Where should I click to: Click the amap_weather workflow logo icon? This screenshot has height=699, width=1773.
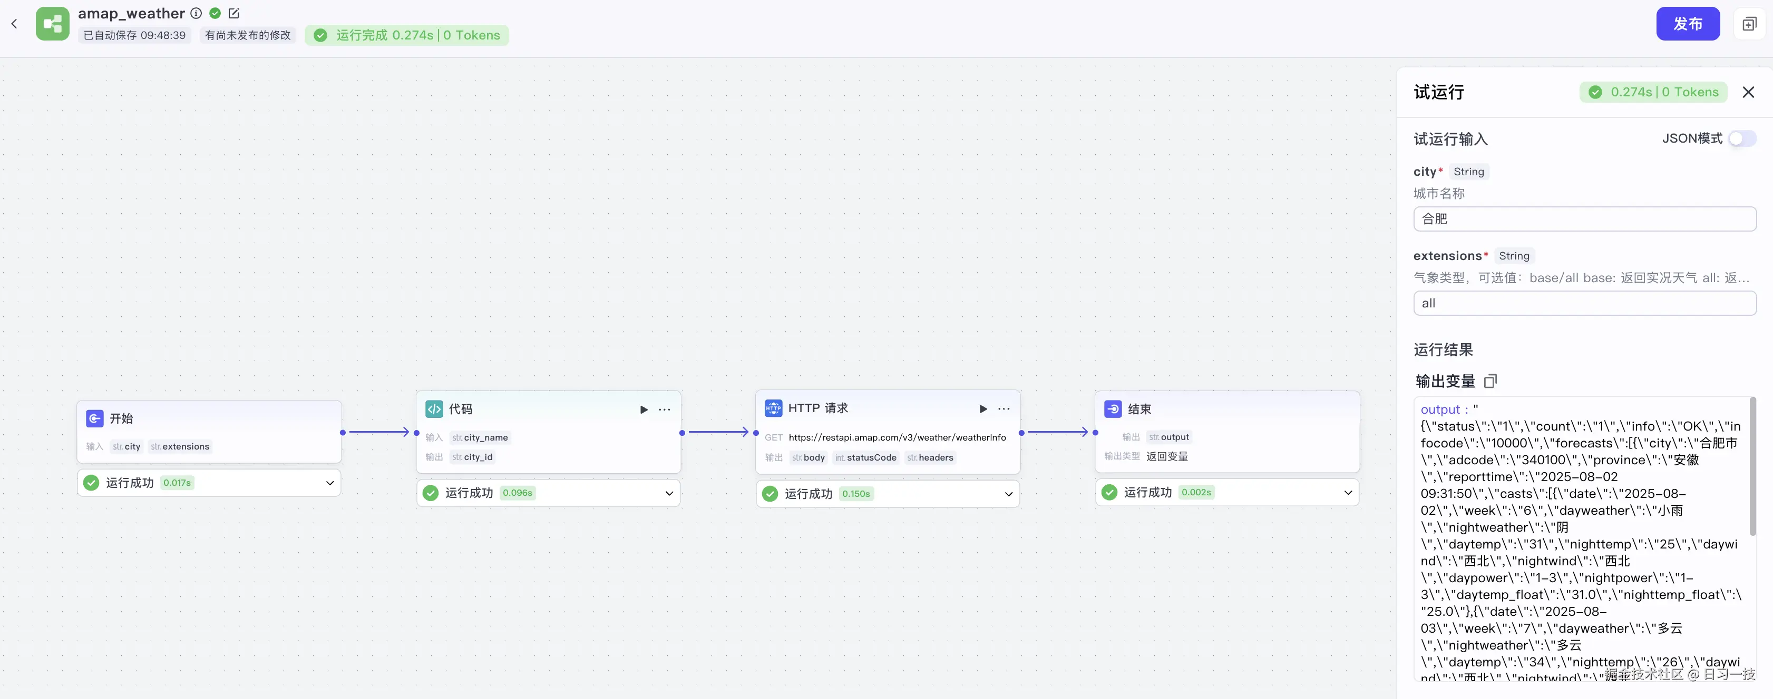(52, 23)
